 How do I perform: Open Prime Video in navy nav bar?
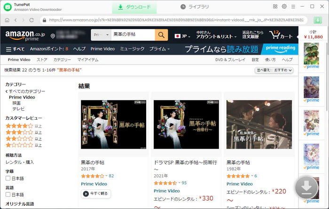[x=102, y=49]
